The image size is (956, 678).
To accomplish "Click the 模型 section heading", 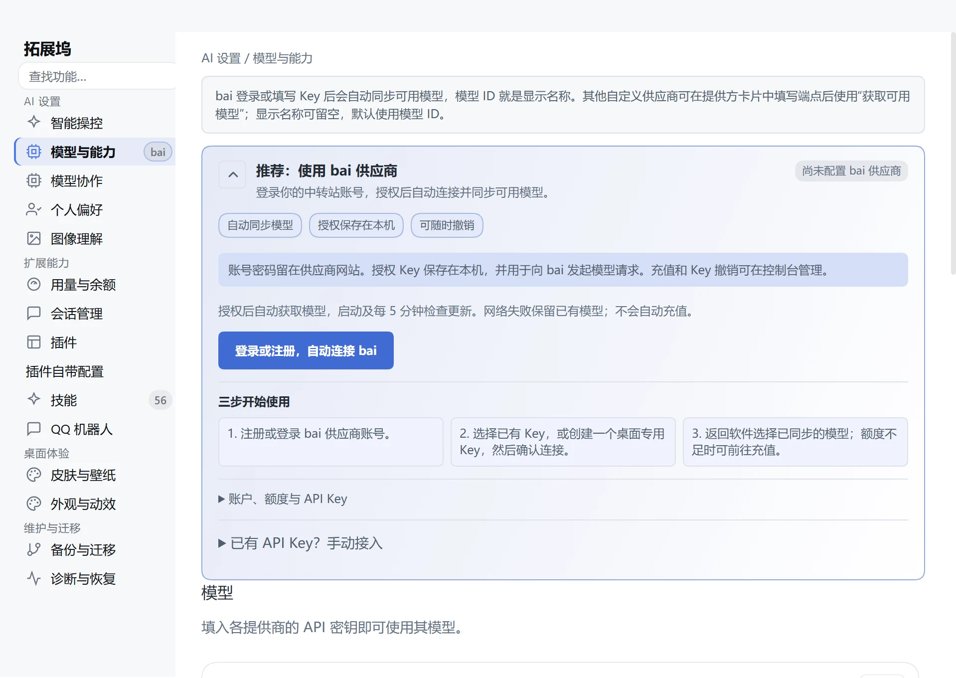I will coord(217,593).
